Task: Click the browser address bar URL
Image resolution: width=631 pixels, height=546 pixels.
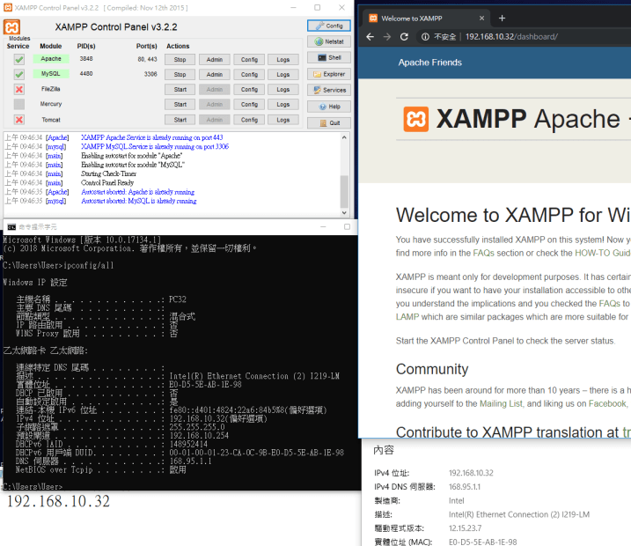Action: click(x=511, y=37)
